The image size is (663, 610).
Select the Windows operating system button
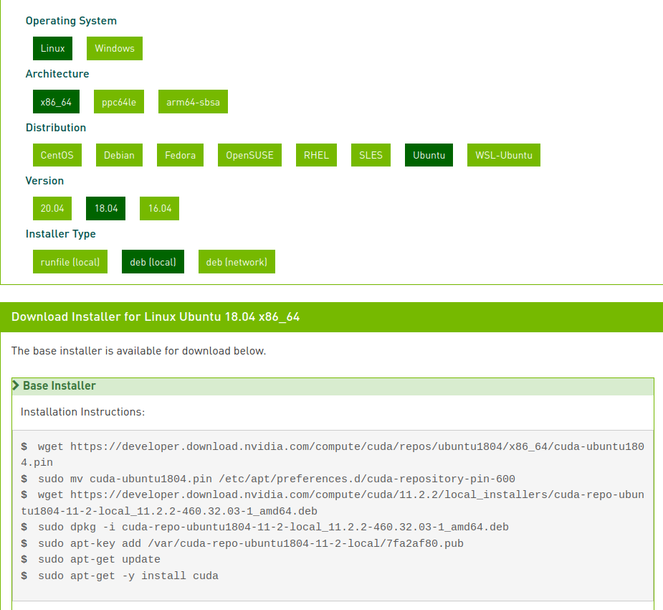pyautogui.click(x=115, y=48)
